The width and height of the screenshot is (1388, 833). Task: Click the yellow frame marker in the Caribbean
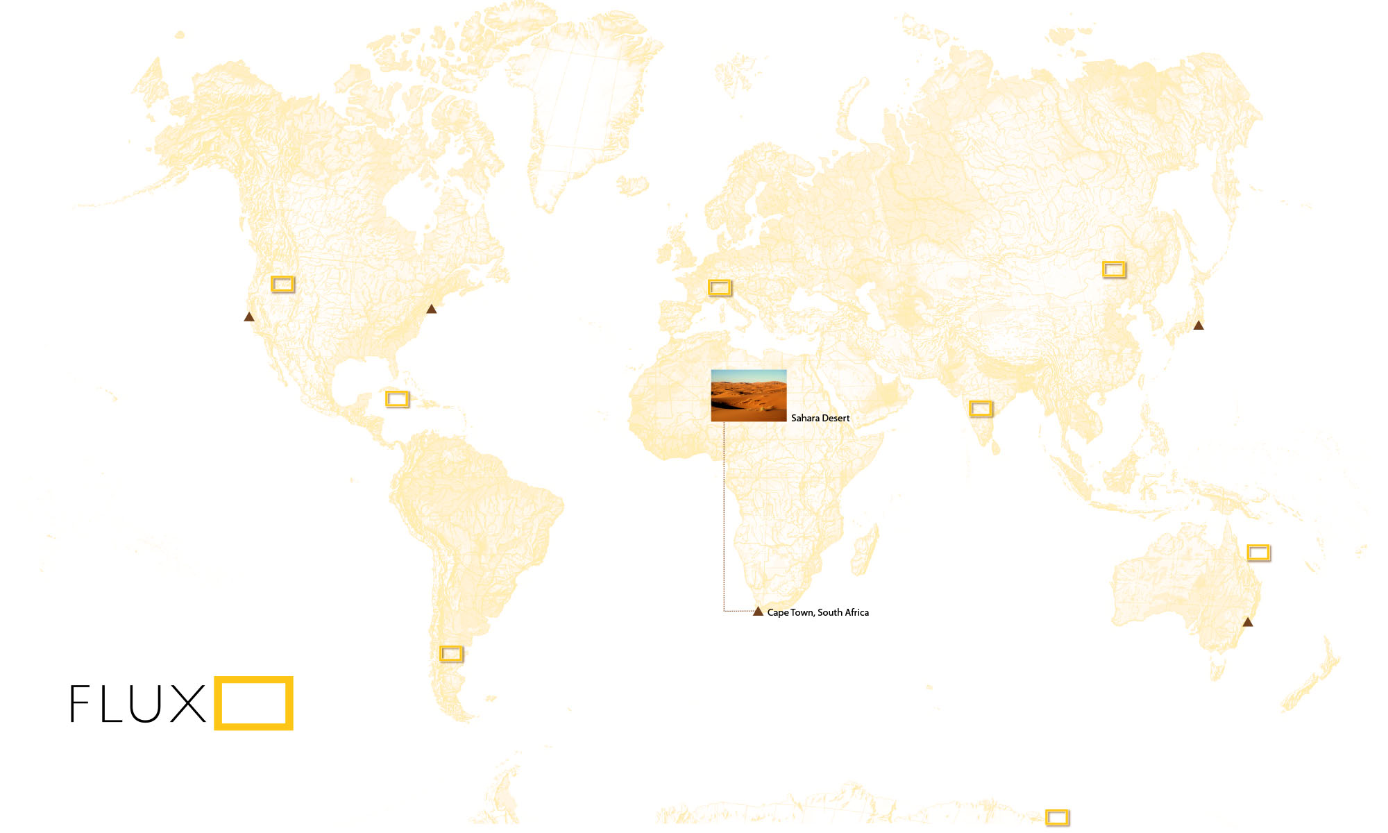pos(397,399)
